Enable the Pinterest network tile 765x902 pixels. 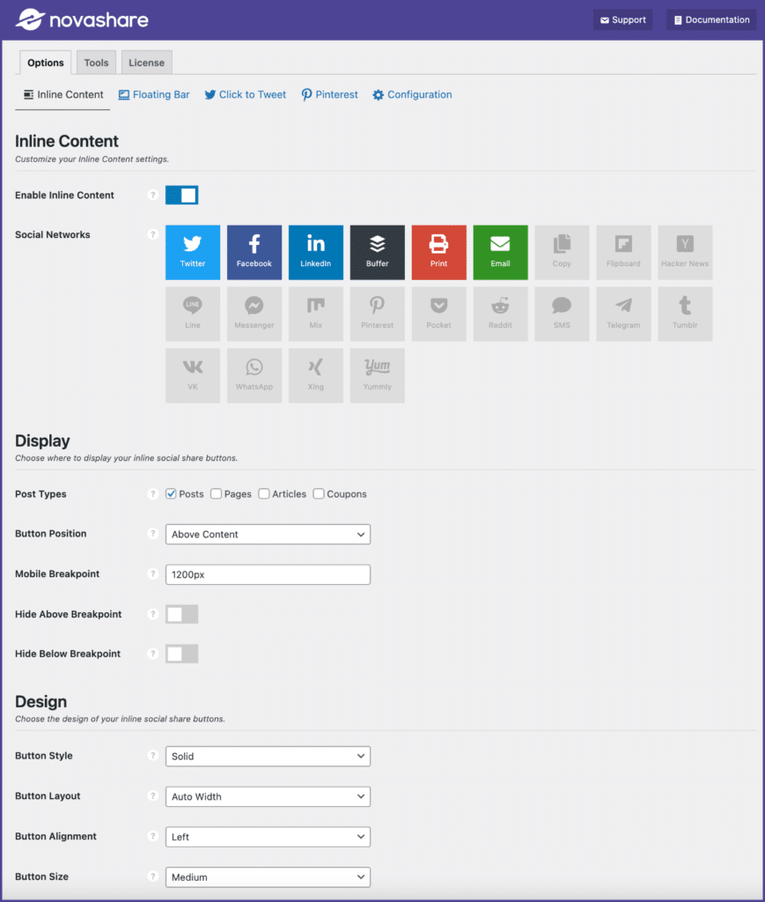click(377, 314)
